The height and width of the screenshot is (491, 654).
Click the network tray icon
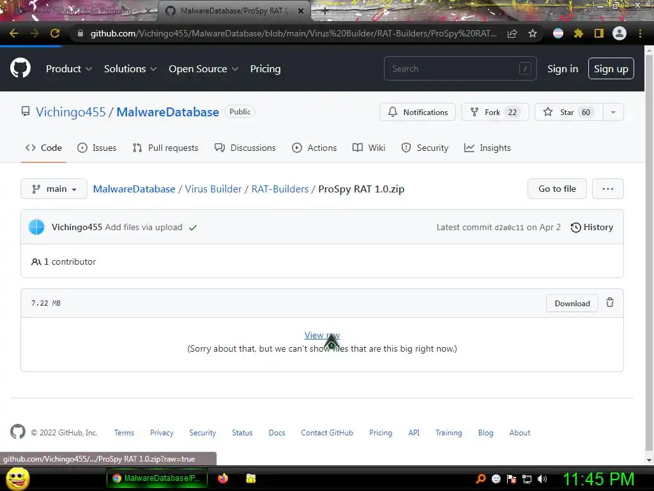pyautogui.click(x=527, y=479)
